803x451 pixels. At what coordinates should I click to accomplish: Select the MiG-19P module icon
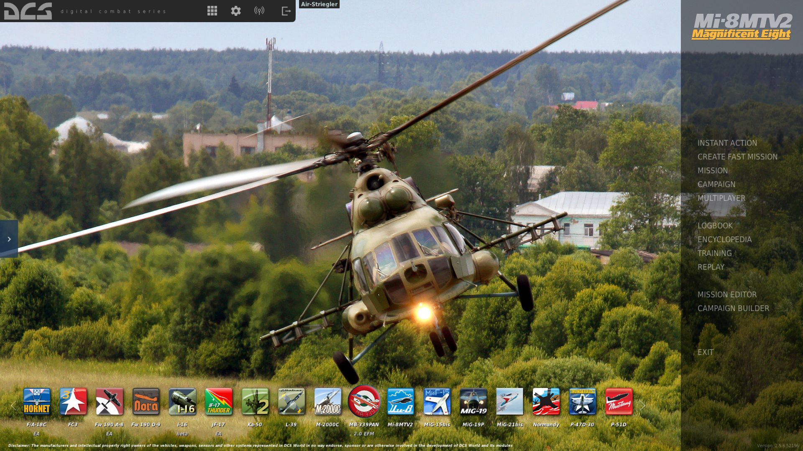tap(473, 402)
